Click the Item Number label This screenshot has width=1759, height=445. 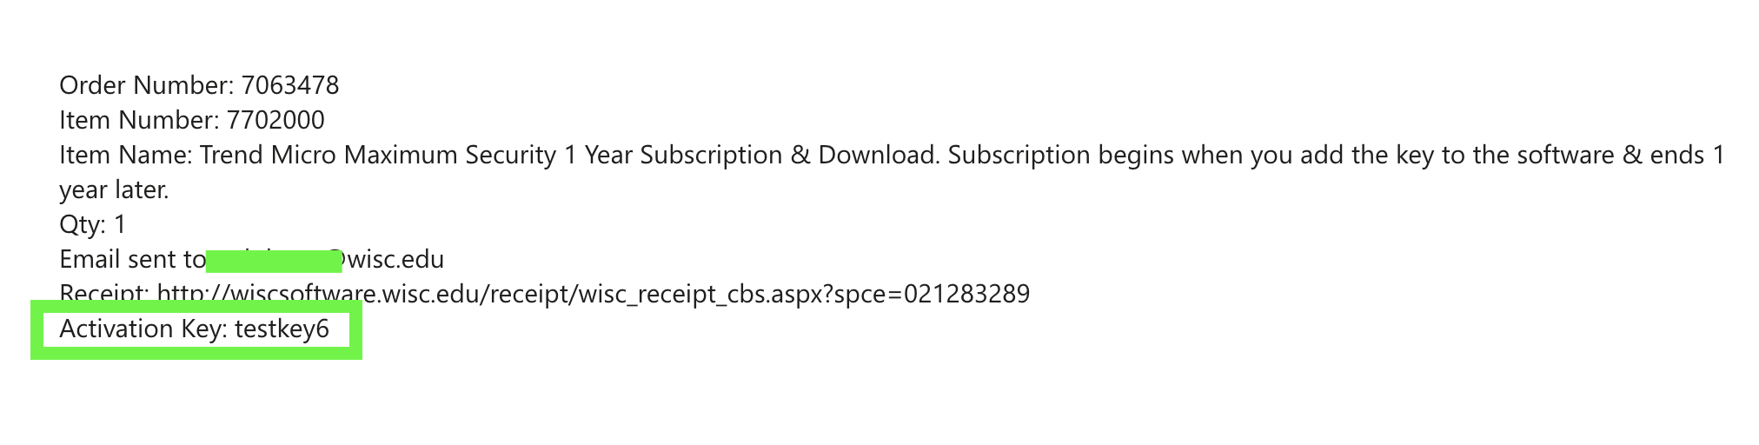tap(139, 120)
